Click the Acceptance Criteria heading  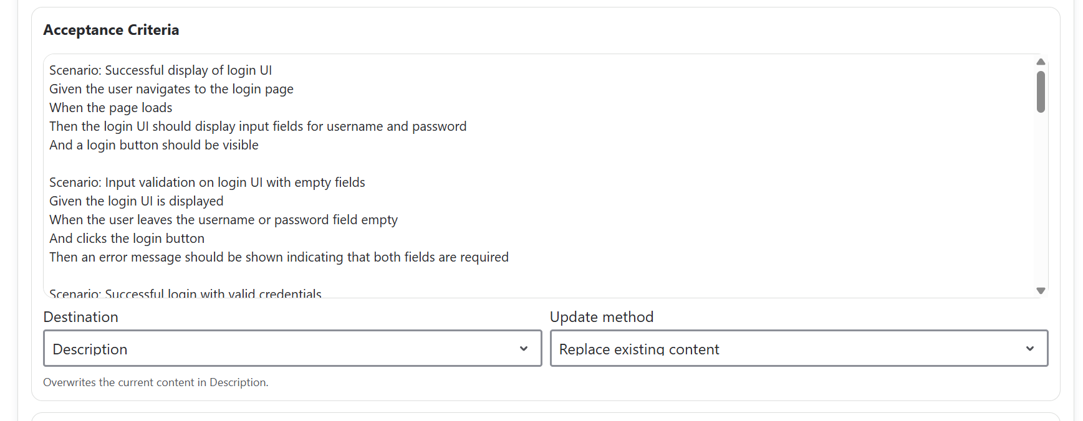(110, 29)
